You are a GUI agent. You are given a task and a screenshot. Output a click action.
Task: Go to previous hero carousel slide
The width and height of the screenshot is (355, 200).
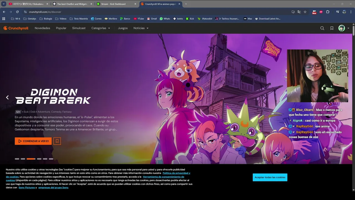coord(7,97)
